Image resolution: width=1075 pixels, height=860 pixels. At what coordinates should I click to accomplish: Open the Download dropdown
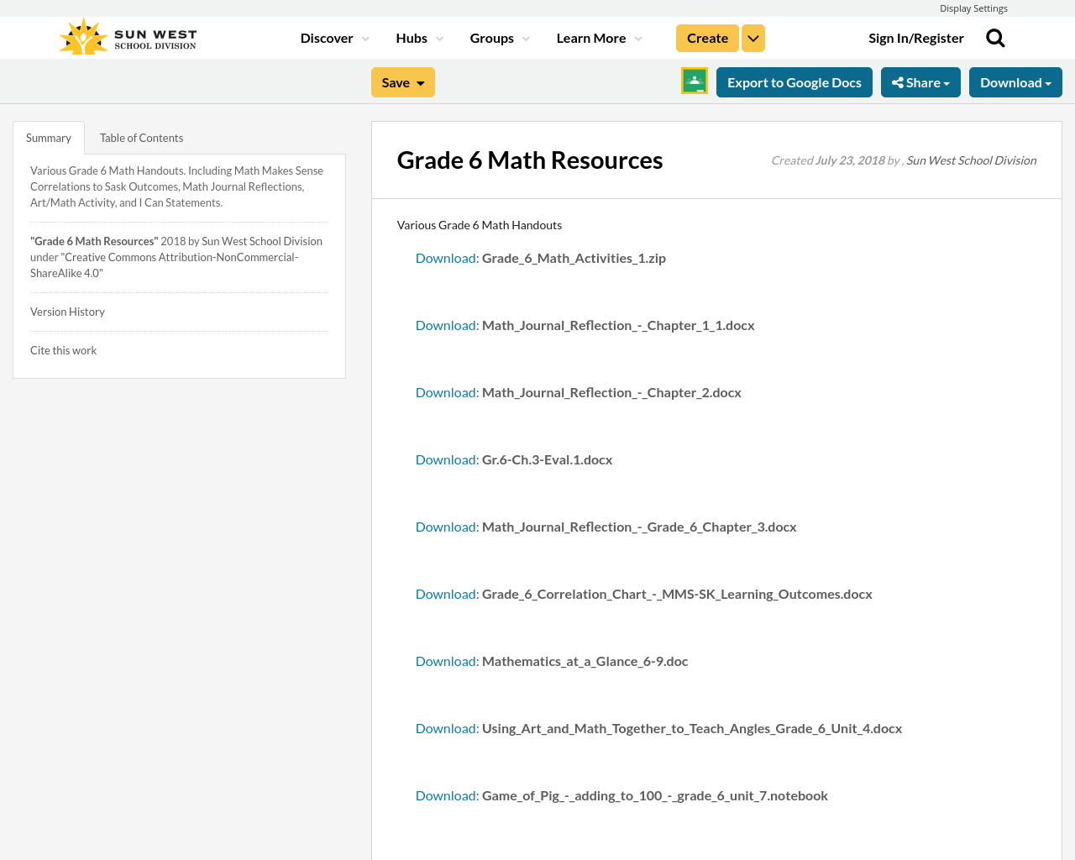(1015, 81)
